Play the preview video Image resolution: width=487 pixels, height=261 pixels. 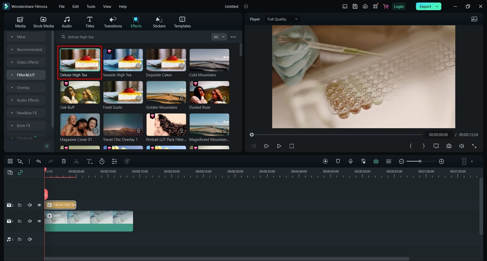click(279, 146)
